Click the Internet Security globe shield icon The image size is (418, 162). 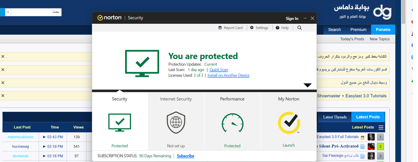(176, 122)
